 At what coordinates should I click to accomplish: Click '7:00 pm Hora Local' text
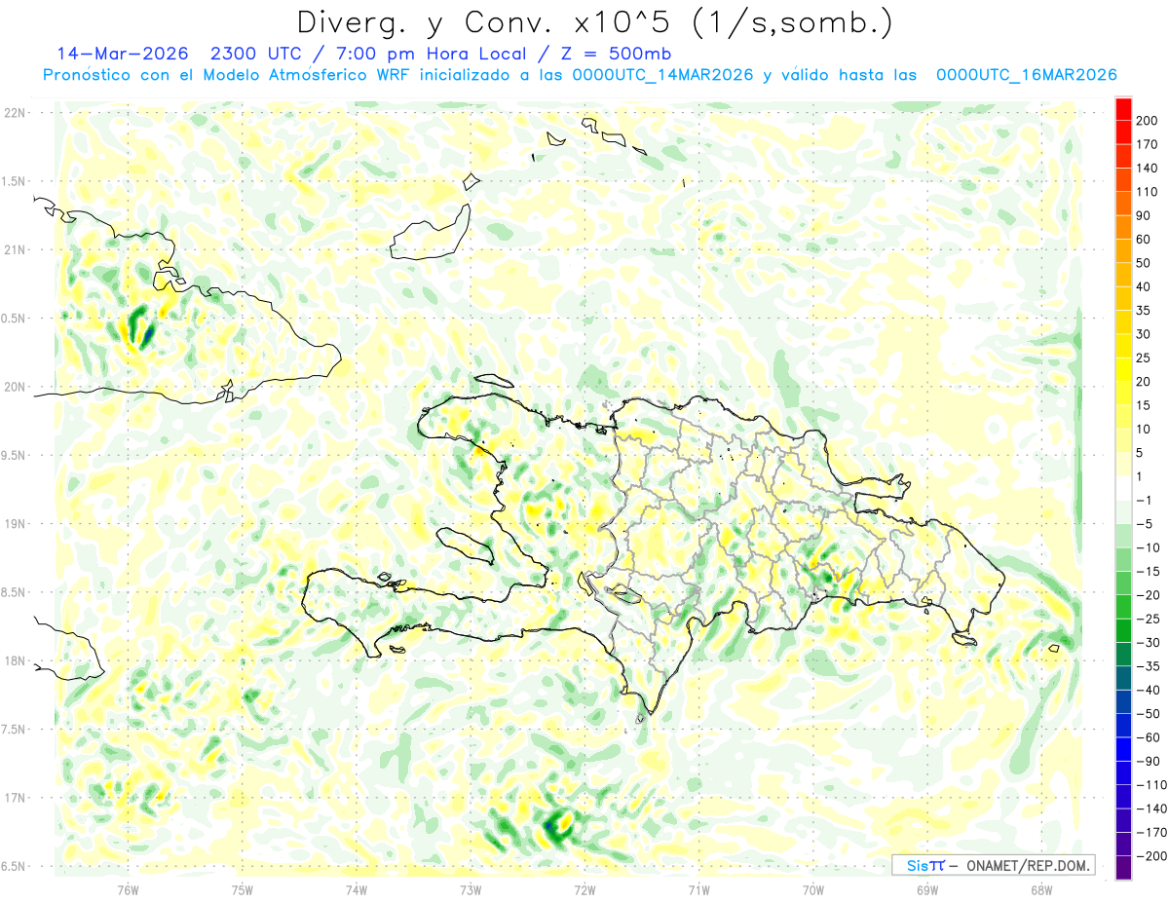pyautogui.click(x=436, y=54)
